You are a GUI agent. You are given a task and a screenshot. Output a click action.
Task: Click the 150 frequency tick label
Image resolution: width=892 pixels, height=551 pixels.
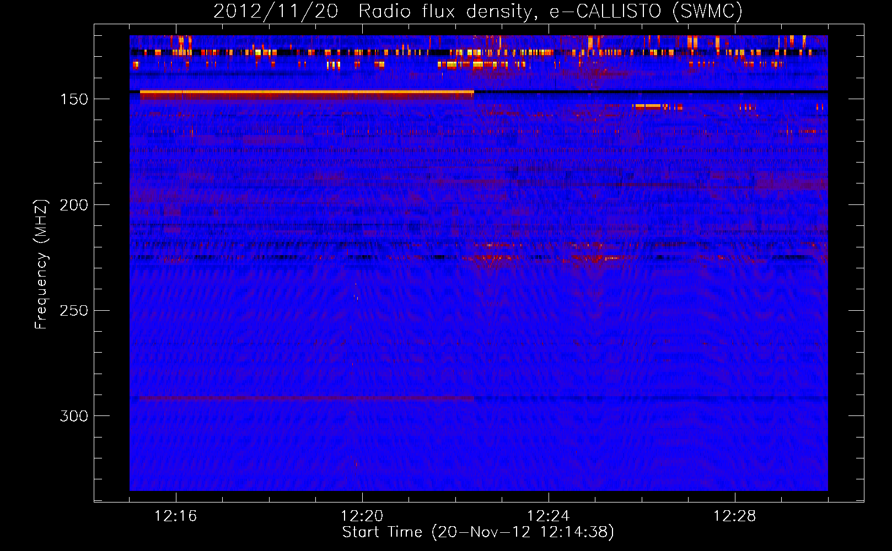(73, 99)
